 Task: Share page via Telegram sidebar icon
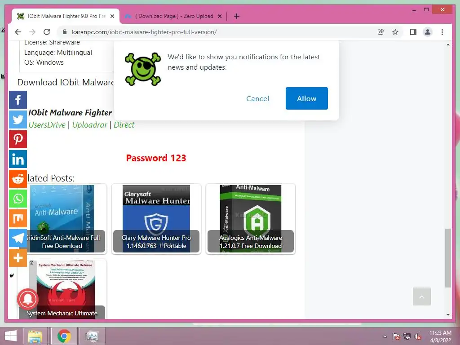coord(18,238)
